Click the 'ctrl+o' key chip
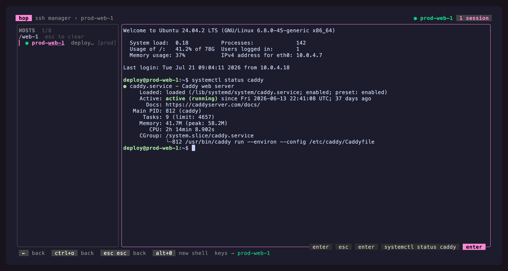 pos(64,253)
